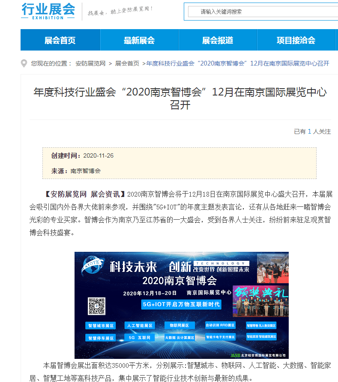Click the 2020南京智博会 banner image
This screenshot has width=338, height=382.
182,305
